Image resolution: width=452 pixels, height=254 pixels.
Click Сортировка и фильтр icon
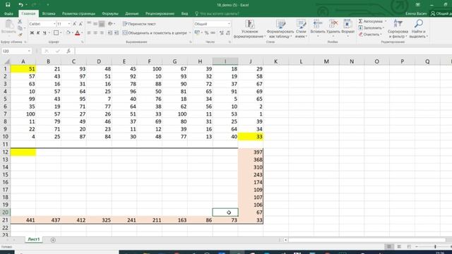[x=398, y=23]
